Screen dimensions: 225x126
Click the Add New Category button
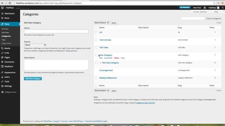click(33, 79)
